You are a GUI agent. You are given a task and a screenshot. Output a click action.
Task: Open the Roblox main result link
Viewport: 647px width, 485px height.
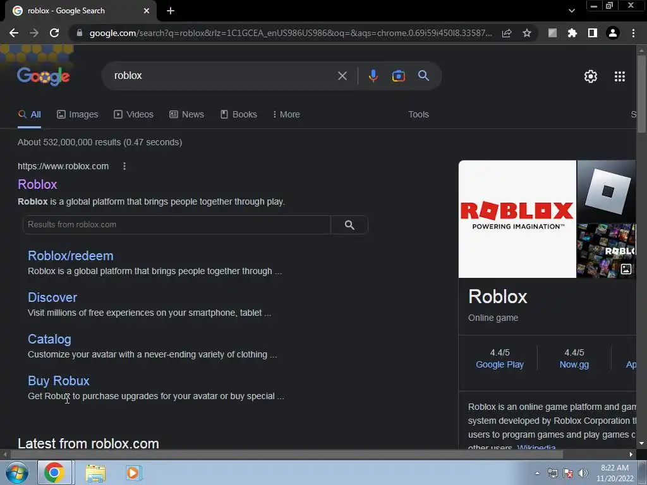37,184
